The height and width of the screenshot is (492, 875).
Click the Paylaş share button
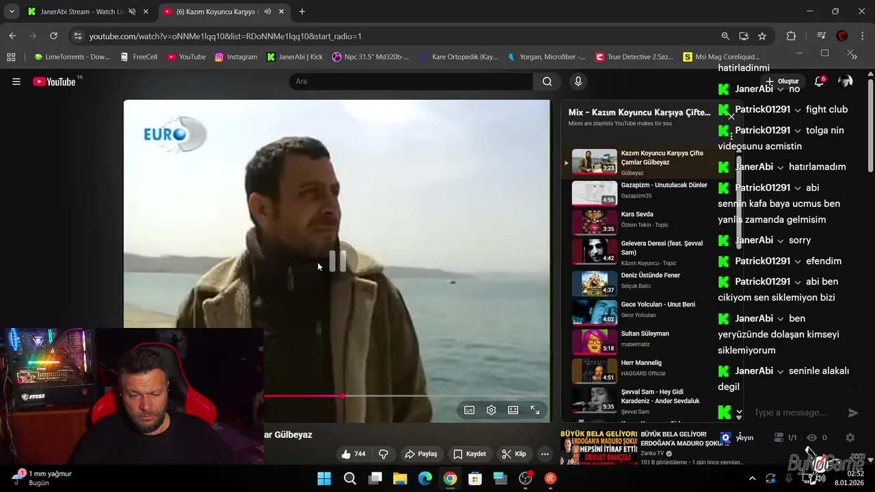[x=420, y=454]
